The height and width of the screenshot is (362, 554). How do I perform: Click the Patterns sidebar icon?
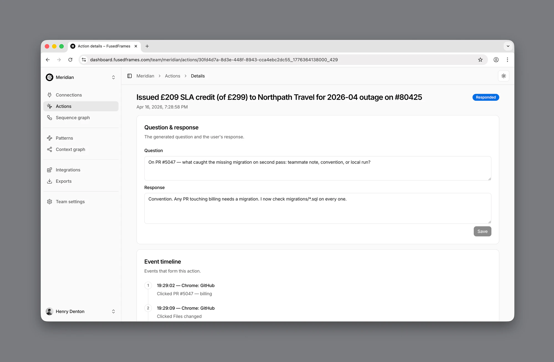[50, 138]
